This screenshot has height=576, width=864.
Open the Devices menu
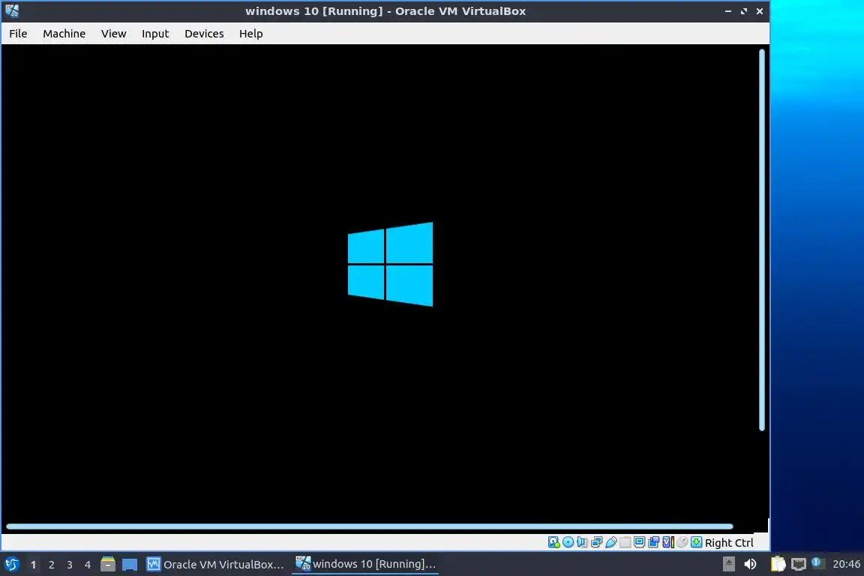pos(204,34)
